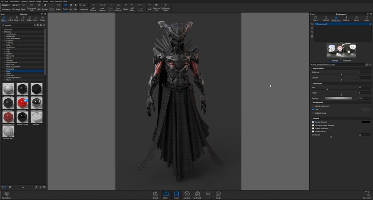Expand the Metal material folder

5,58
